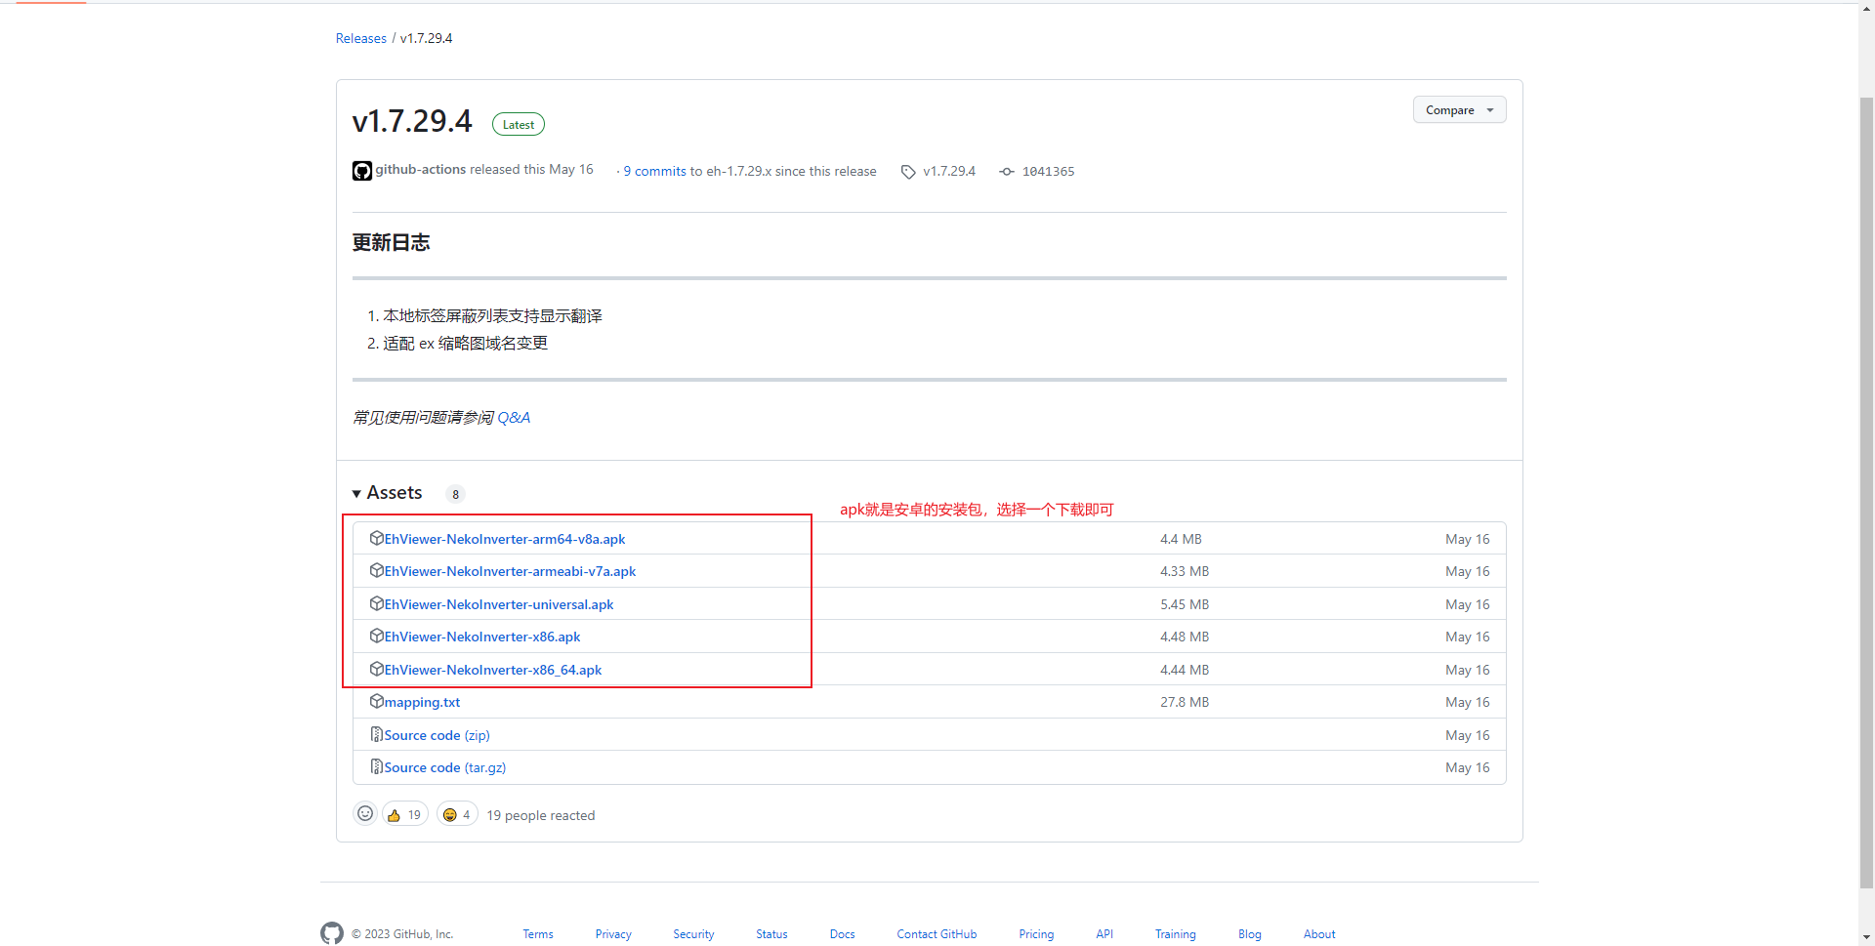
Task: Click the tag icon beside v1.7.29.4
Action: pyautogui.click(x=908, y=172)
